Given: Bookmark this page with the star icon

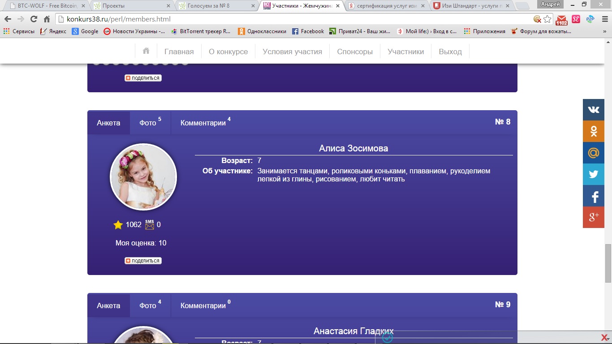Looking at the screenshot, I should (547, 19).
